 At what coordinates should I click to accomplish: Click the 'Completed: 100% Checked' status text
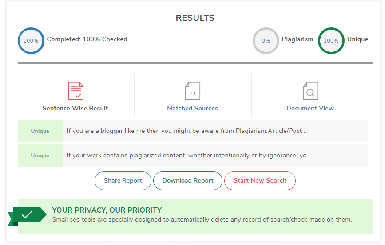click(x=87, y=39)
